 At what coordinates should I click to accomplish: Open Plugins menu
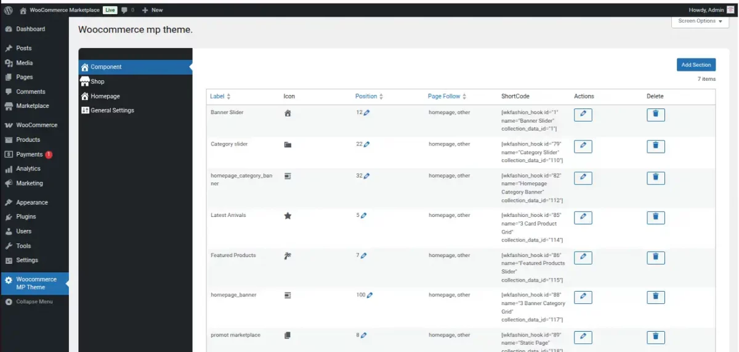[x=26, y=216]
